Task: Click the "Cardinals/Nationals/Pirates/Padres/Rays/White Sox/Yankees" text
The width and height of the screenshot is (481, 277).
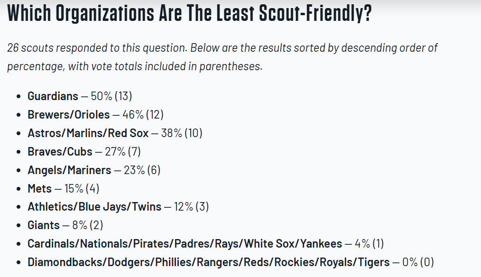Action: [x=185, y=244]
